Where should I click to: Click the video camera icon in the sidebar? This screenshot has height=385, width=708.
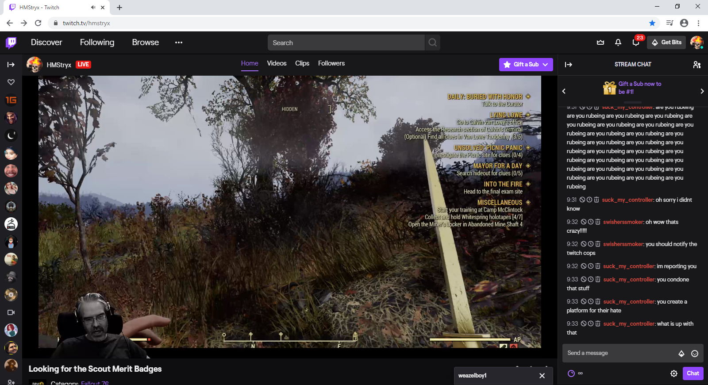click(11, 312)
